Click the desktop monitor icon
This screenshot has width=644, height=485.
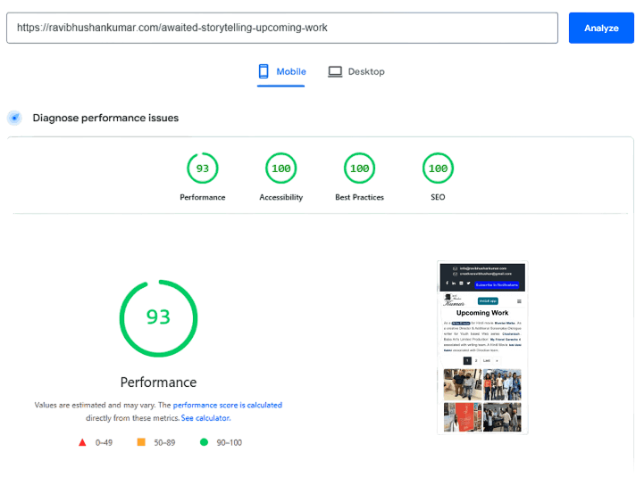pos(335,71)
